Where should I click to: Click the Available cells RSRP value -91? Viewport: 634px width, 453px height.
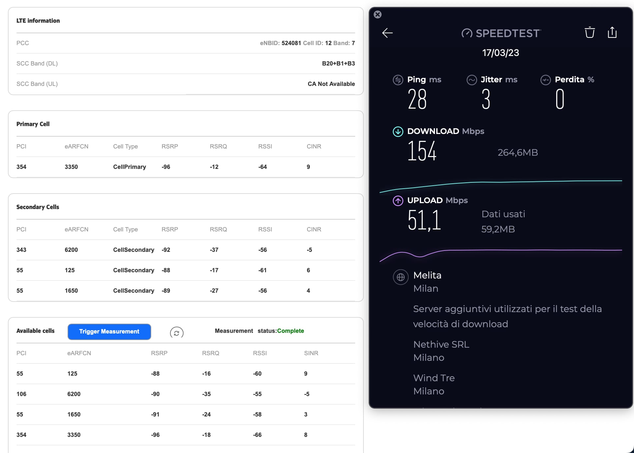tap(155, 414)
